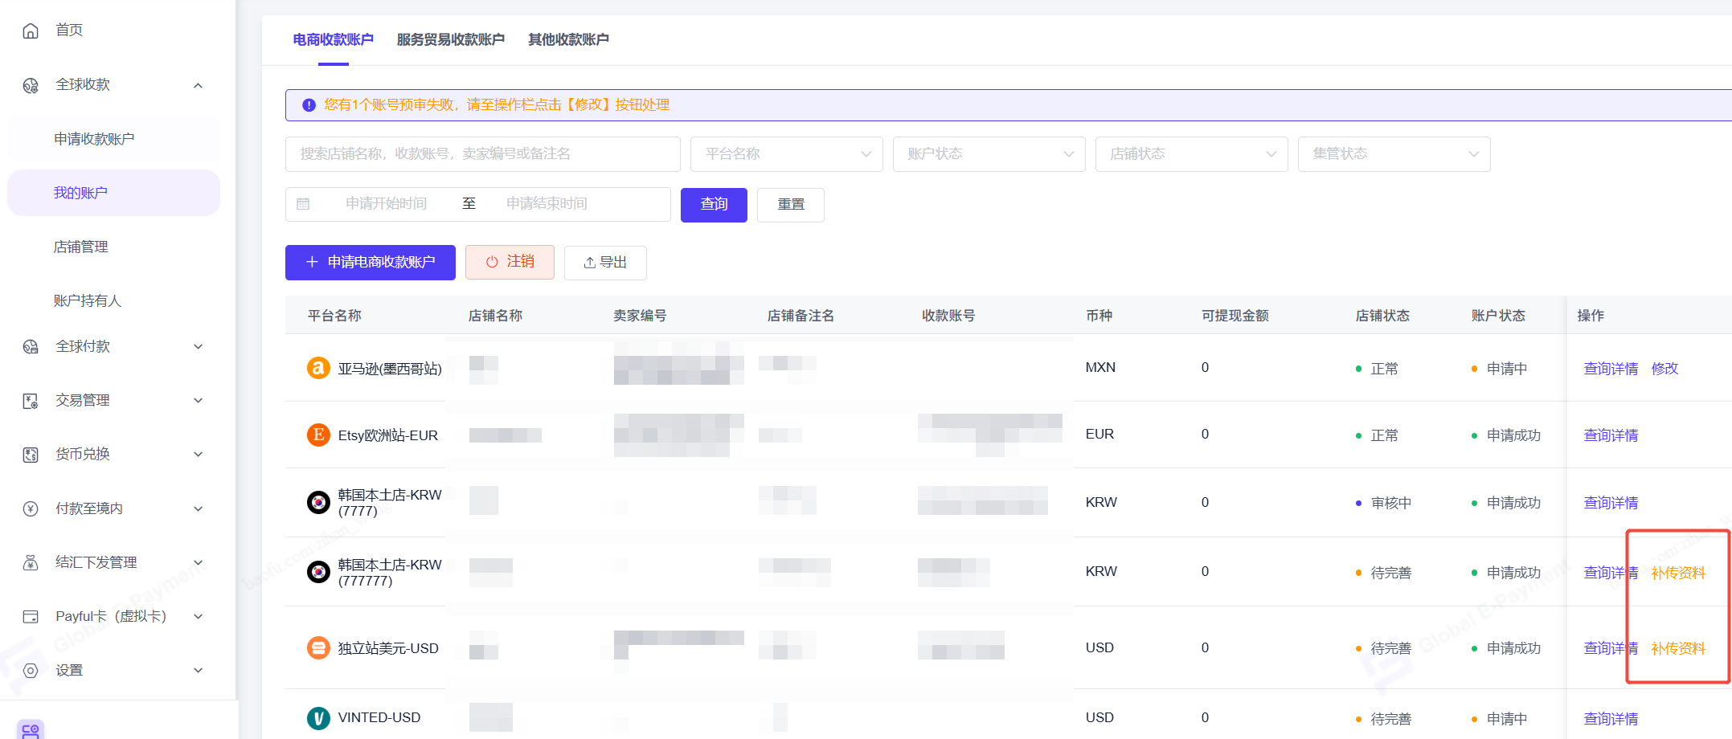
Task: Click 修改 link for Amazon Mexico row
Action: (1664, 368)
